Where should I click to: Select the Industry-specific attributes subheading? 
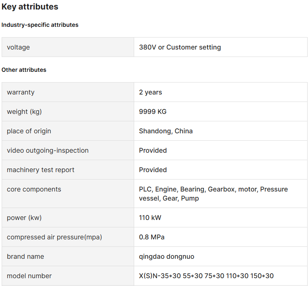[40, 25]
